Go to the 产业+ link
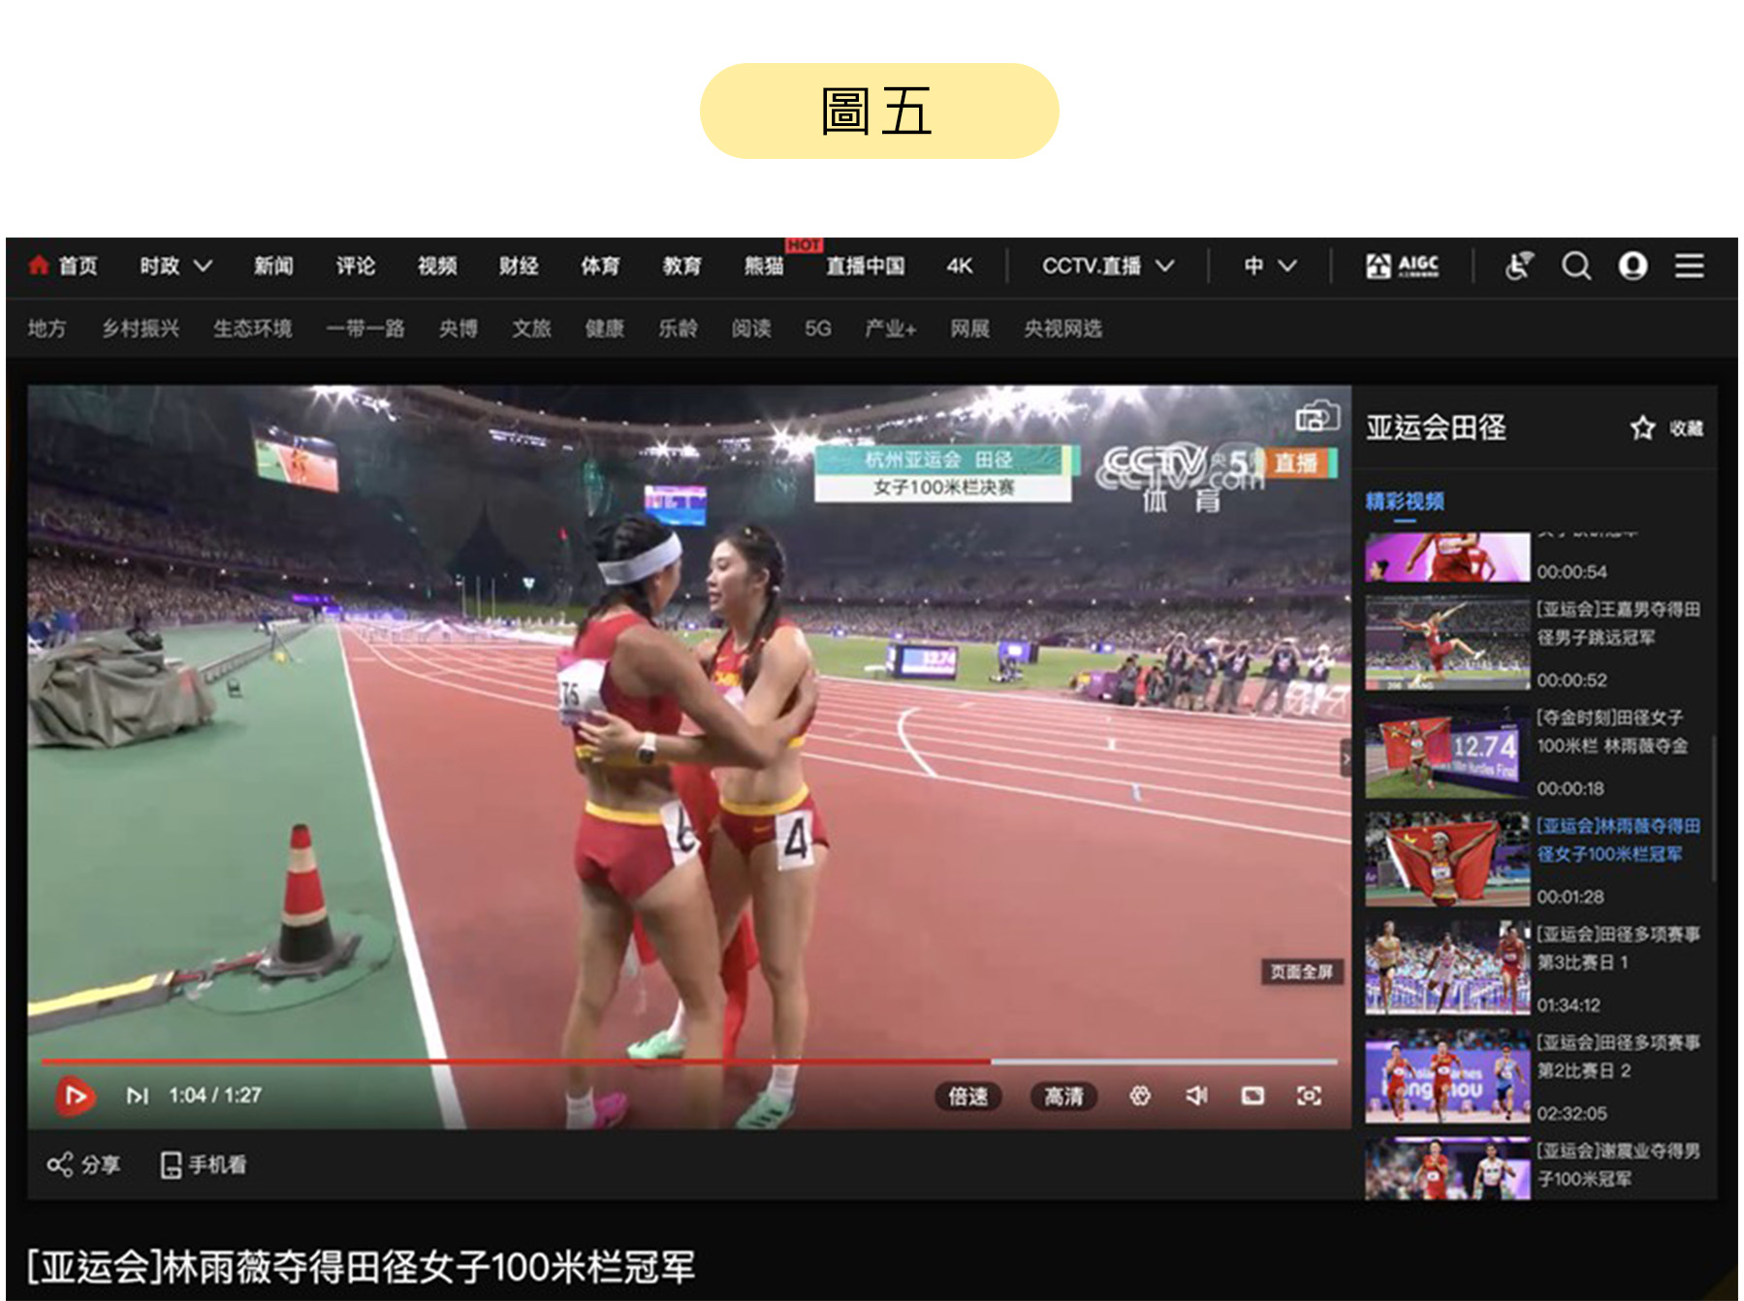This screenshot has height=1301, width=1744. (x=890, y=329)
